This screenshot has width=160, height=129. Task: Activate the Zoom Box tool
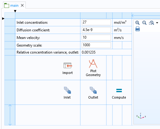152,23
